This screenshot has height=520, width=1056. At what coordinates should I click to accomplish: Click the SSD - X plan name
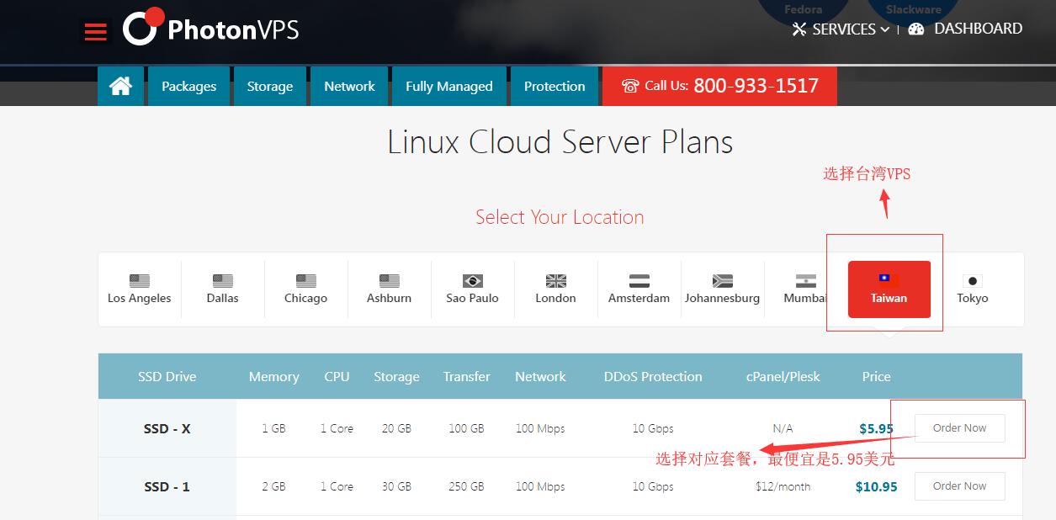[167, 428]
